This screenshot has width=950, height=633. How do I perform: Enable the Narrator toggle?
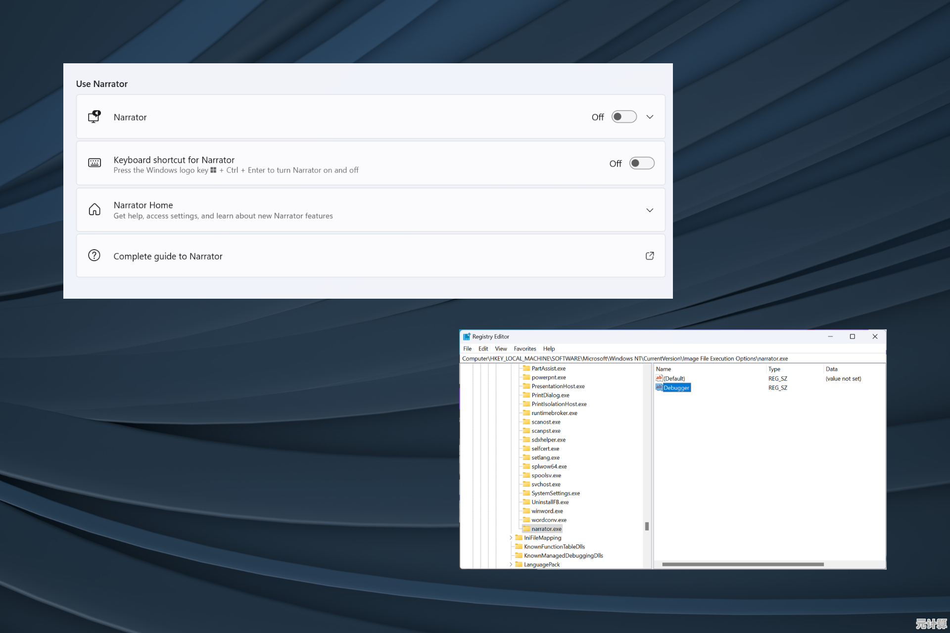click(623, 117)
